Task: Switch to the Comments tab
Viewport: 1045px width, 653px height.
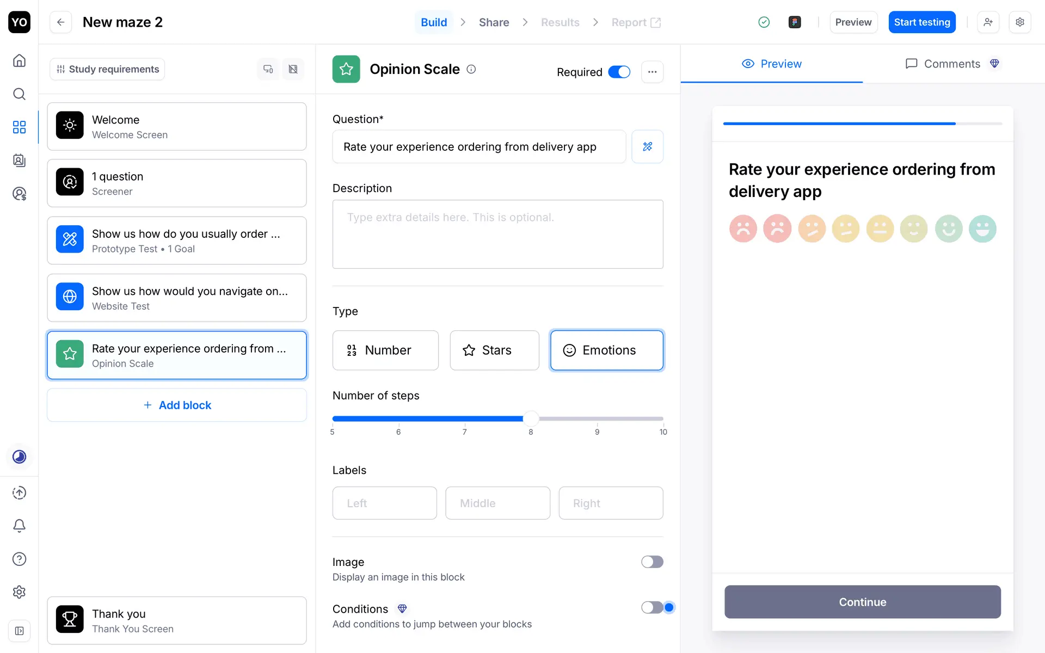Action: pos(952,64)
